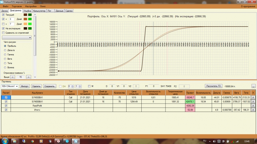
Task: Open the Настройки menu
Action: coord(31,6)
